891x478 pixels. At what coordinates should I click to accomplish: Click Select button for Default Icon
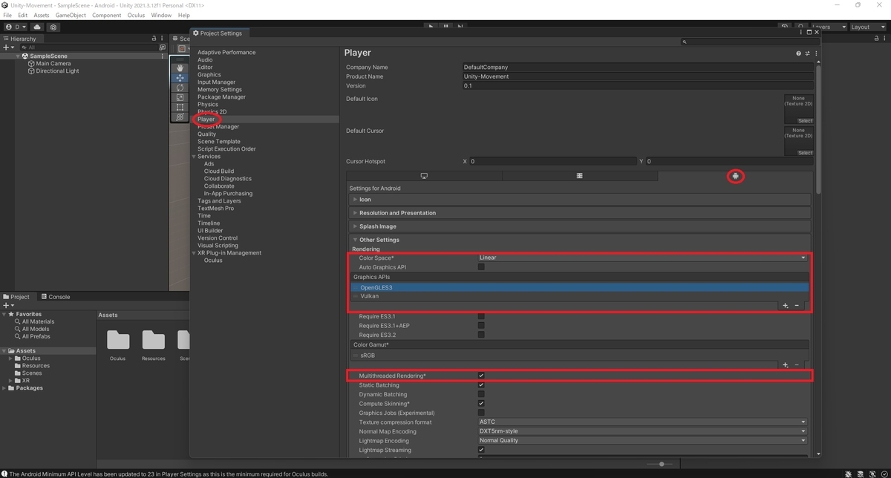pos(805,121)
